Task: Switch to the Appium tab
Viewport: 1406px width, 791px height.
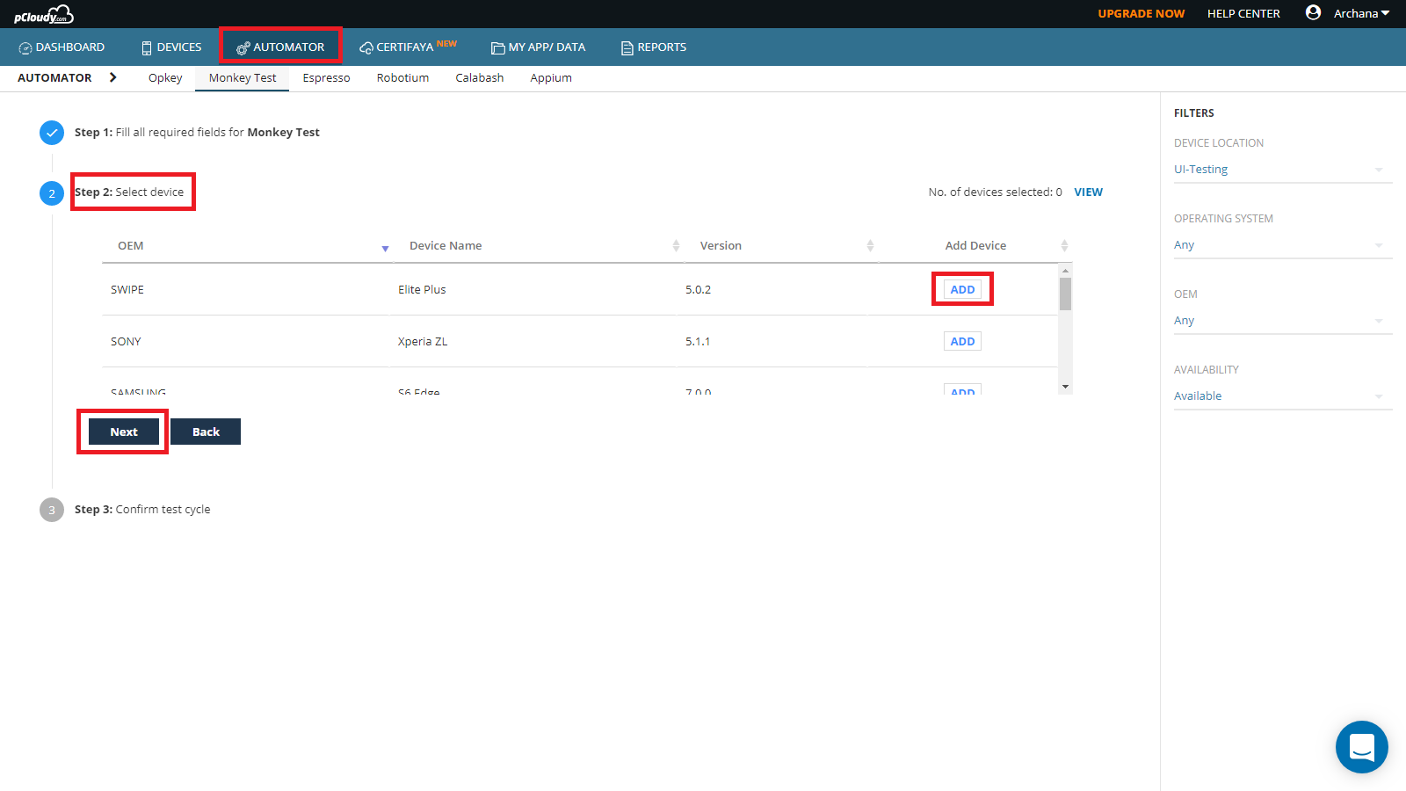Action: tap(551, 78)
